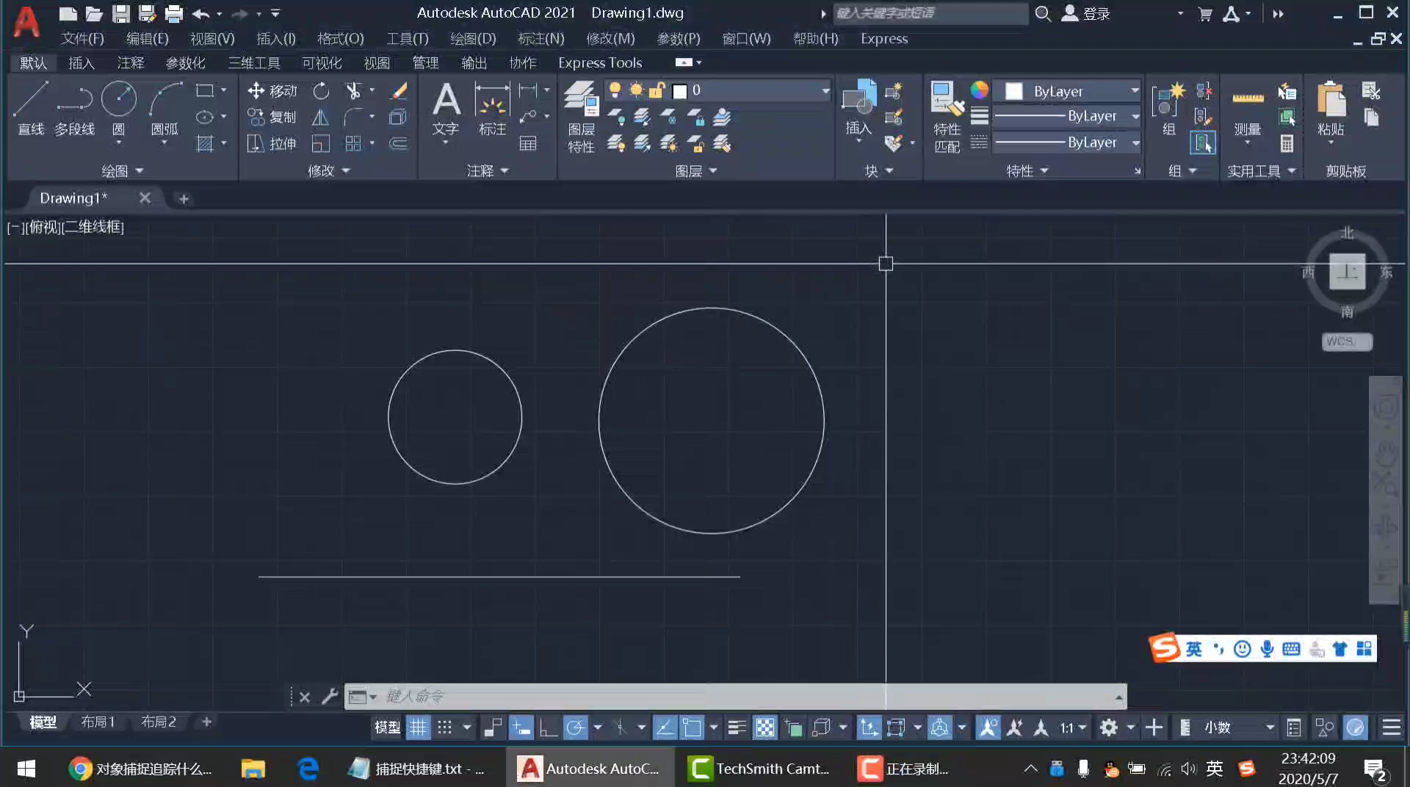Image resolution: width=1410 pixels, height=787 pixels.
Task: Activate the Measure (测量) tool
Action: (1247, 110)
